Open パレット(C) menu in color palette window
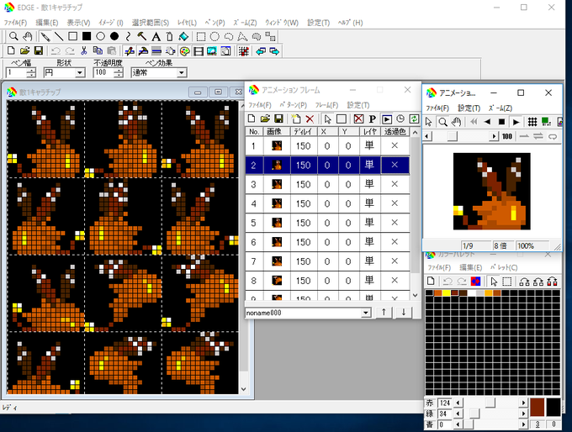 (x=504, y=267)
